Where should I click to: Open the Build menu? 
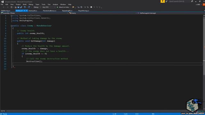tap(25, 4)
